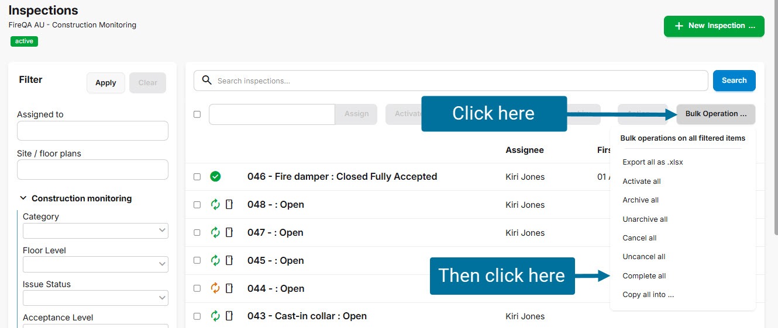Open the Floor Level dropdown

coord(95,264)
